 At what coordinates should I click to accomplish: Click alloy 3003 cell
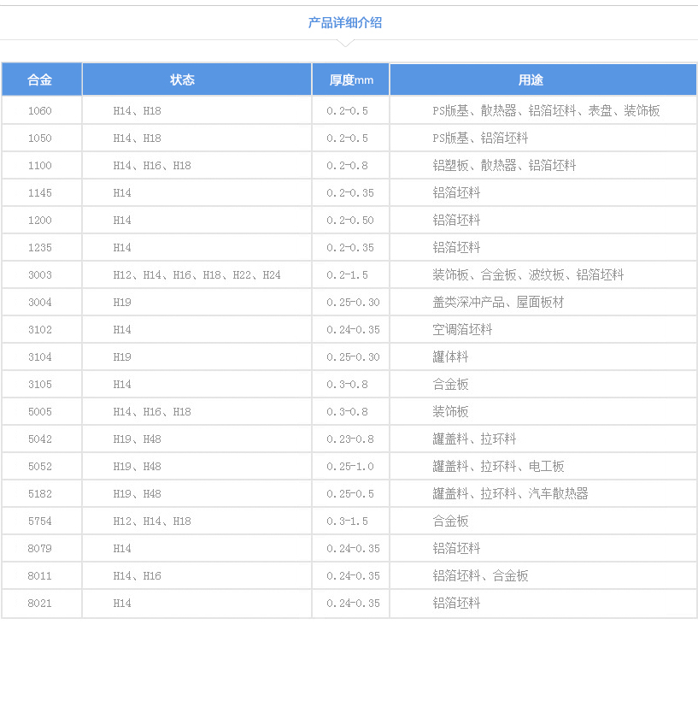[41, 274]
